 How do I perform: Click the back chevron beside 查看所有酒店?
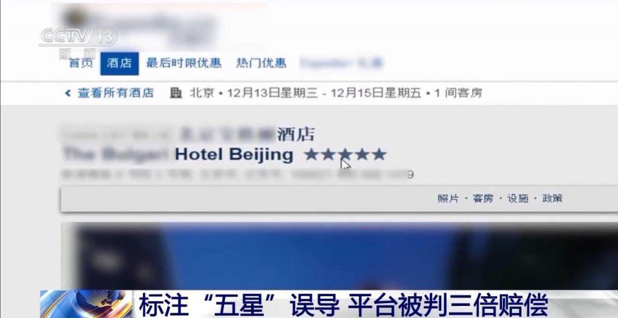coord(68,93)
